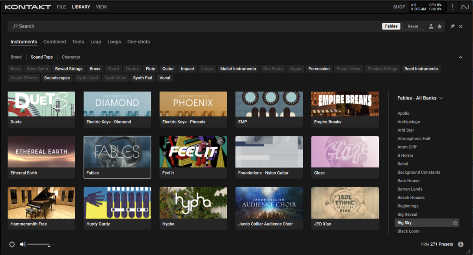
Task: Toggle the Soundscapes tag filter
Action: pos(57,78)
